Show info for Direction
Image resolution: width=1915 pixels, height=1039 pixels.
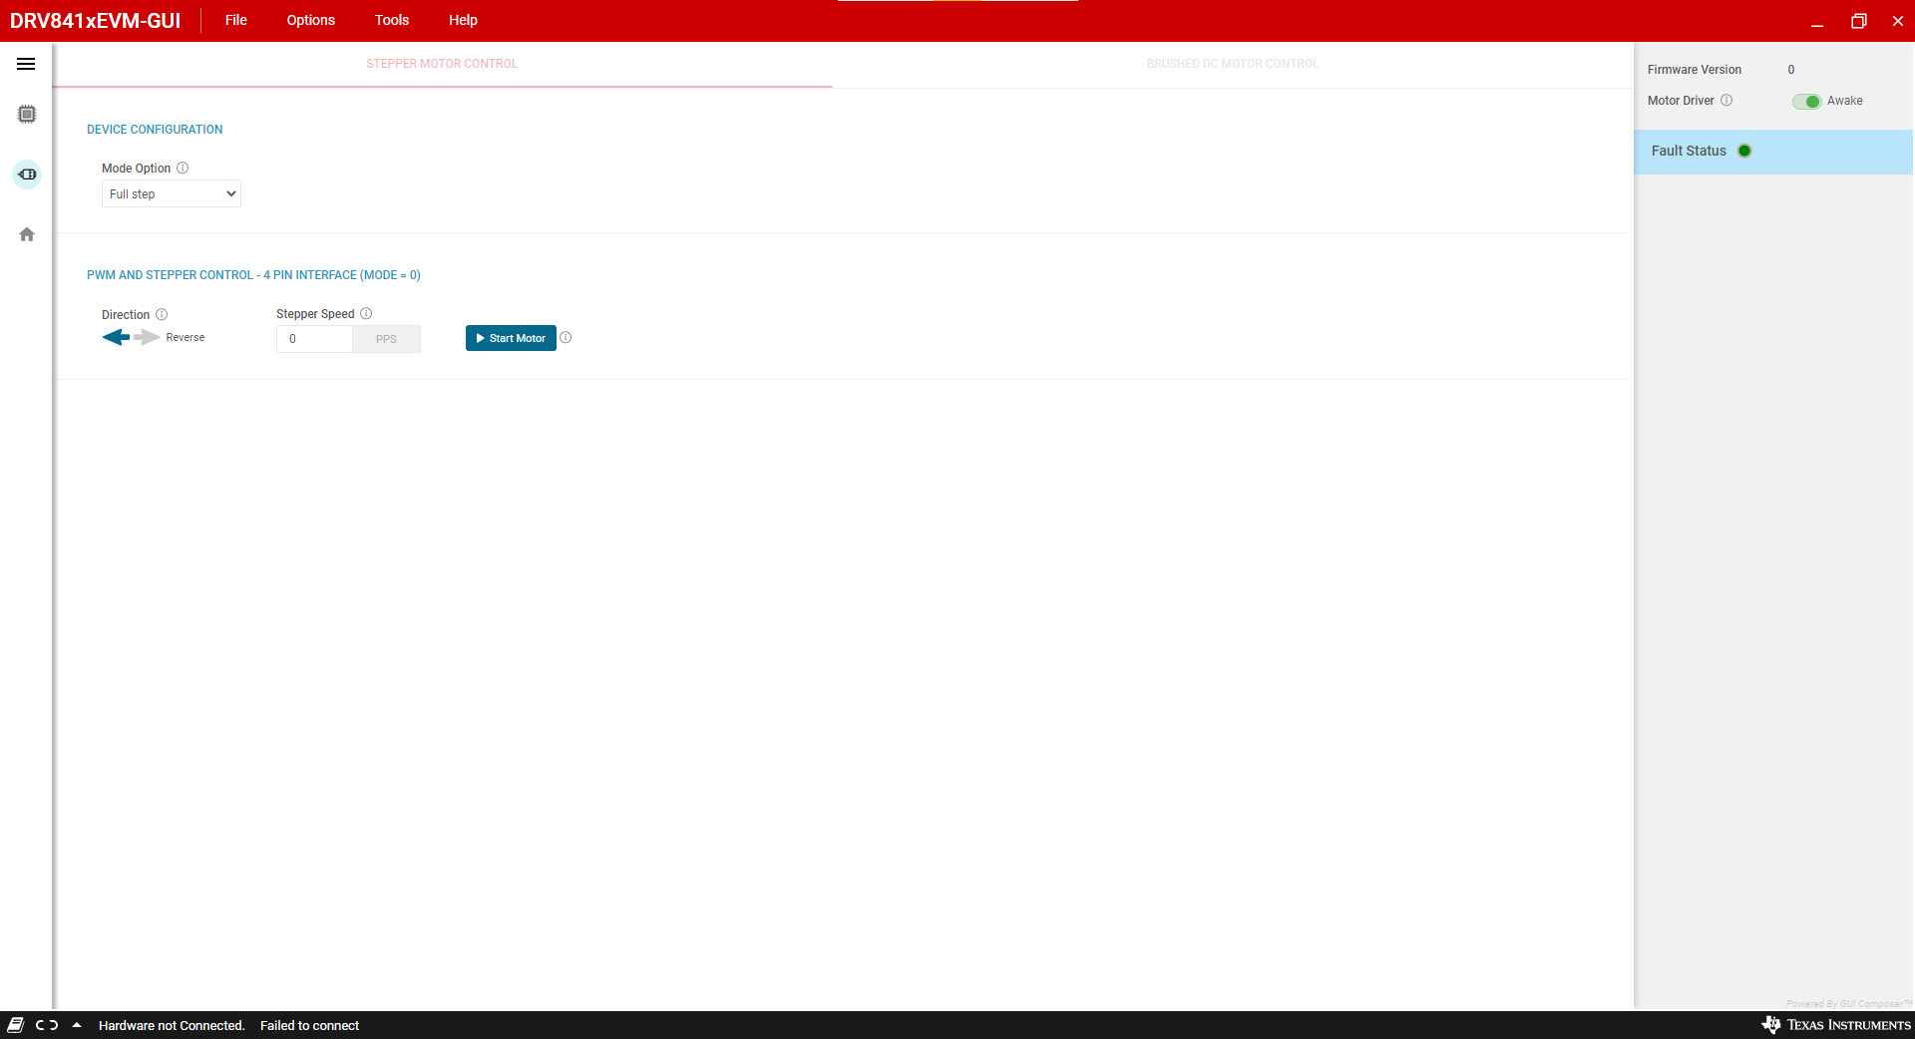(162, 315)
